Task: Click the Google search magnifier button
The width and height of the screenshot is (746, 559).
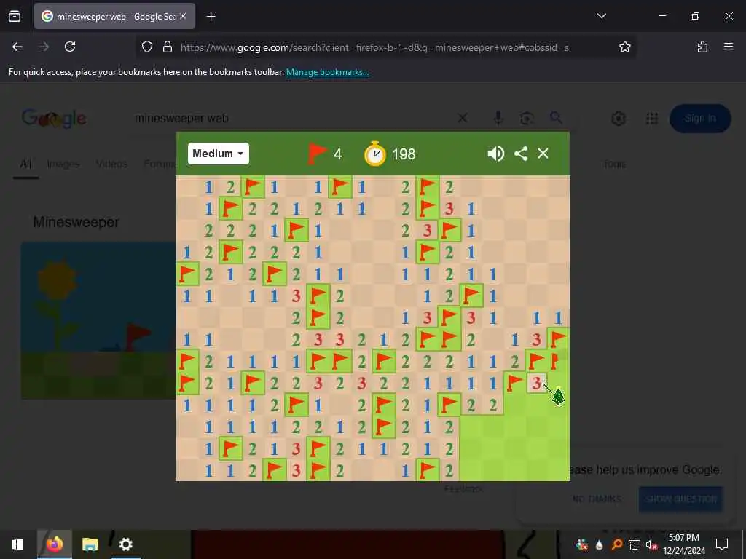Action: 556,117
